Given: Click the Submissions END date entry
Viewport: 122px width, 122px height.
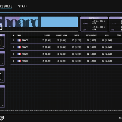Looking at the screenshot, I should pos(98,28).
